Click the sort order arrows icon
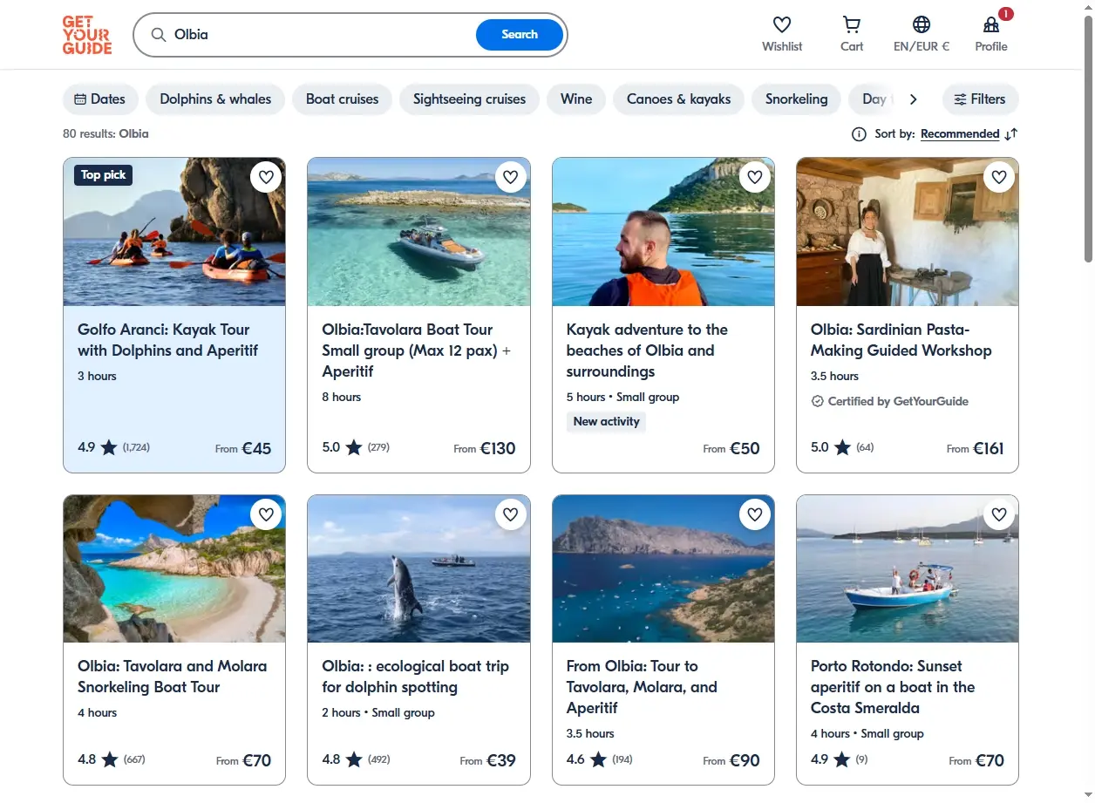The width and height of the screenshot is (1095, 803). coord(1011,134)
